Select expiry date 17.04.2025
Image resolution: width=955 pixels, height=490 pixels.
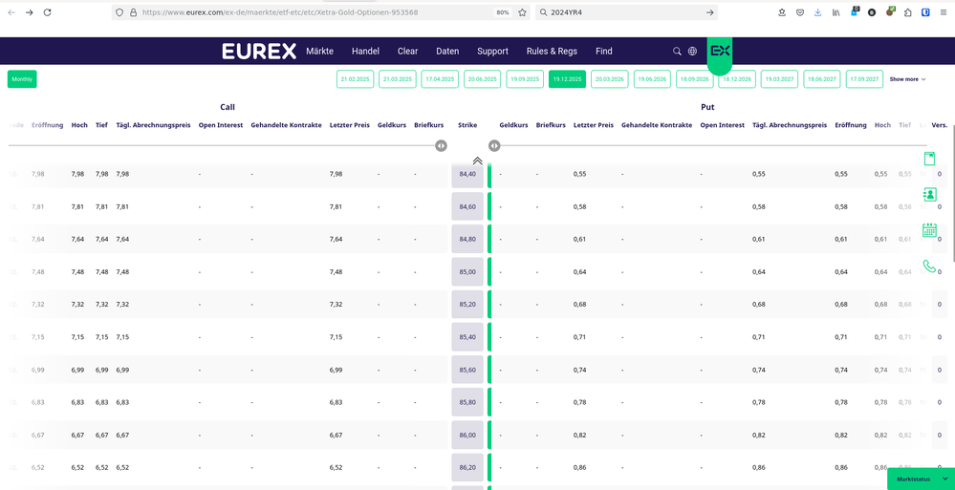point(440,79)
